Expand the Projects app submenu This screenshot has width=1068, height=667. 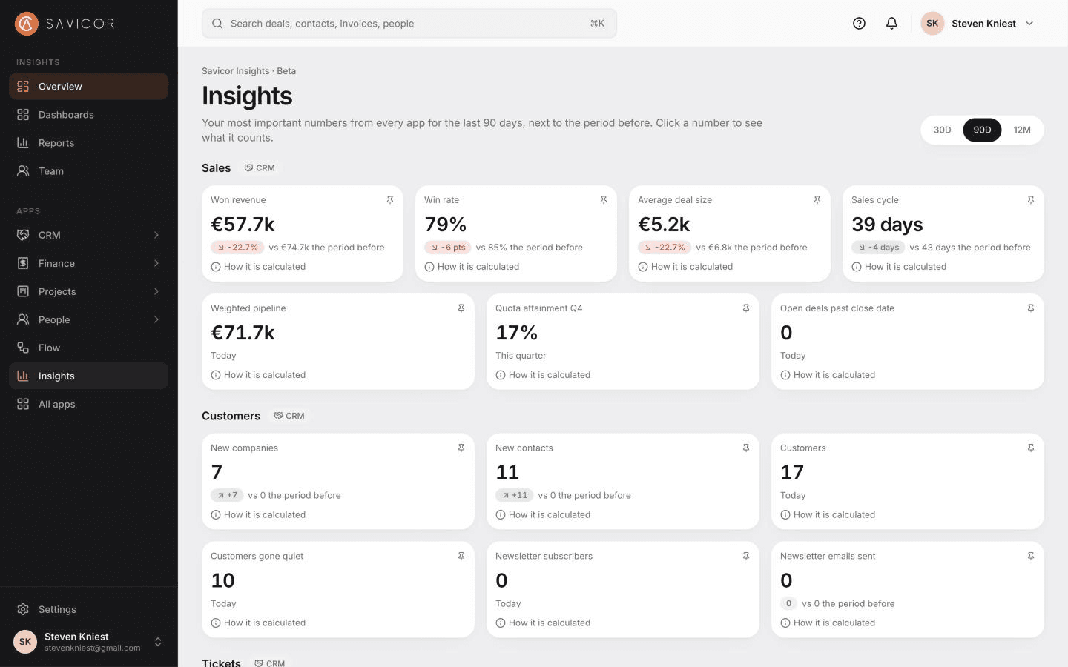tap(156, 291)
